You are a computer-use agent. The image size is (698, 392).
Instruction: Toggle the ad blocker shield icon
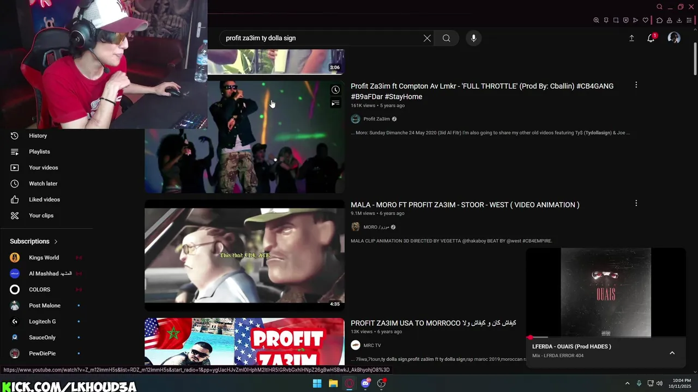pos(625,20)
